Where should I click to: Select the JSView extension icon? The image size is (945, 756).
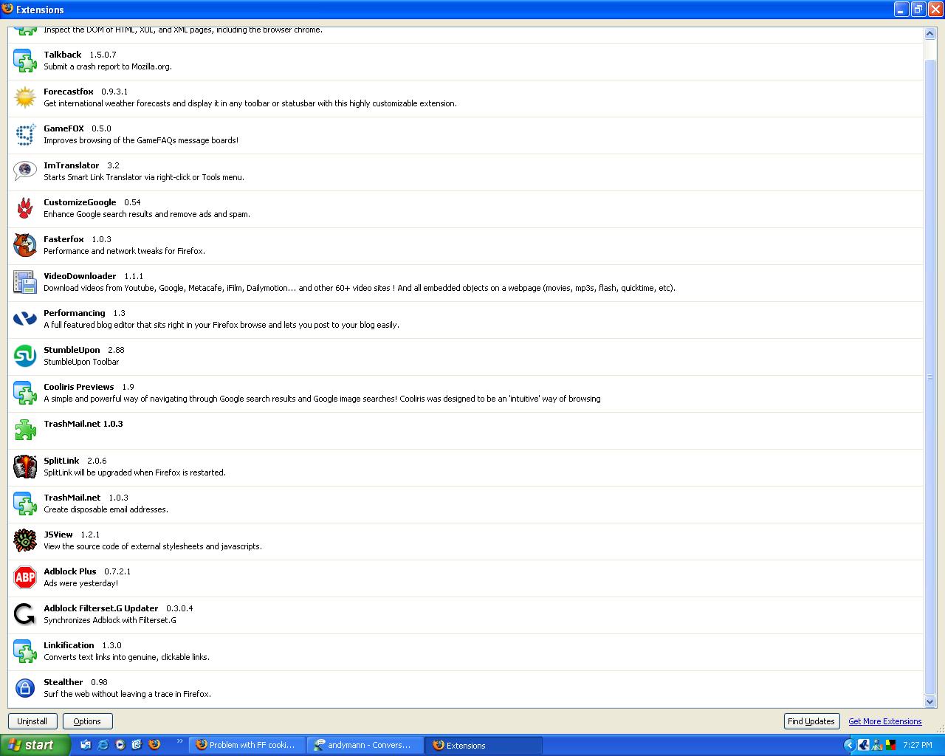pos(25,540)
